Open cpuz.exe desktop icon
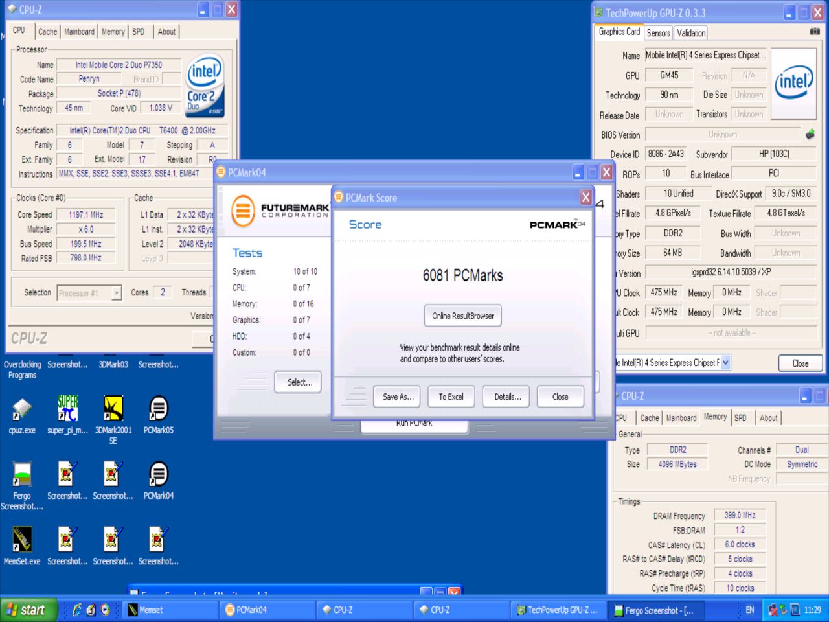Viewport: 829px width, 622px height. (22, 415)
